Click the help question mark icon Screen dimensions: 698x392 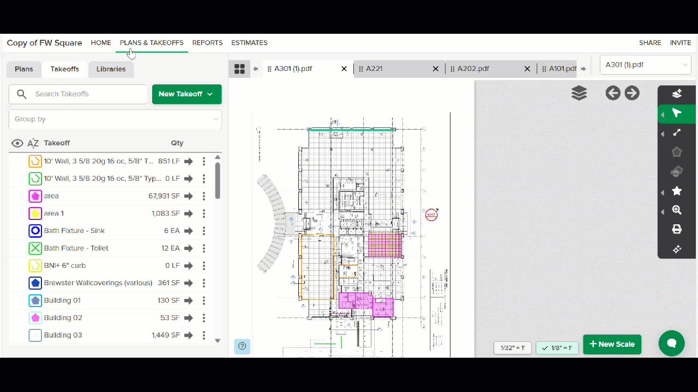[242, 346]
